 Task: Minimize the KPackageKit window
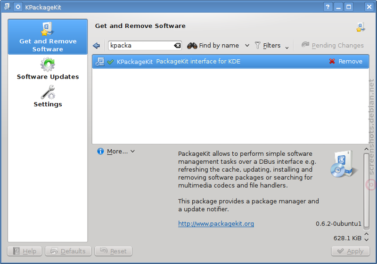pyautogui.click(x=338, y=7)
